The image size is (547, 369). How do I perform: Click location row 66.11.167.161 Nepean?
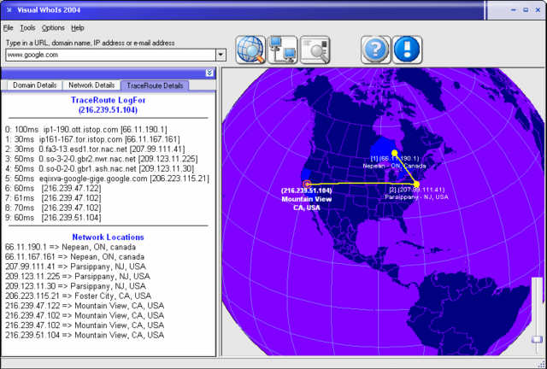click(x=74, y=257)
